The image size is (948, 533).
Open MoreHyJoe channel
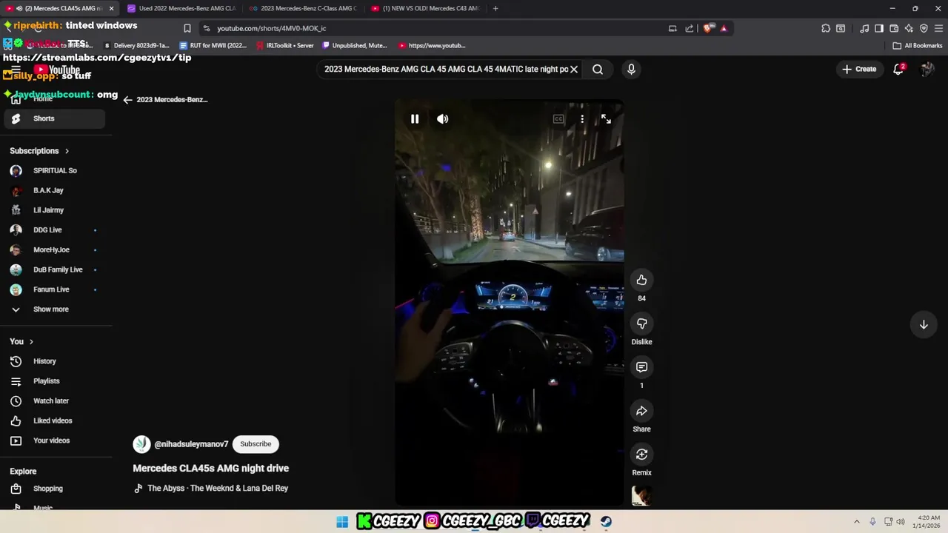54,250
